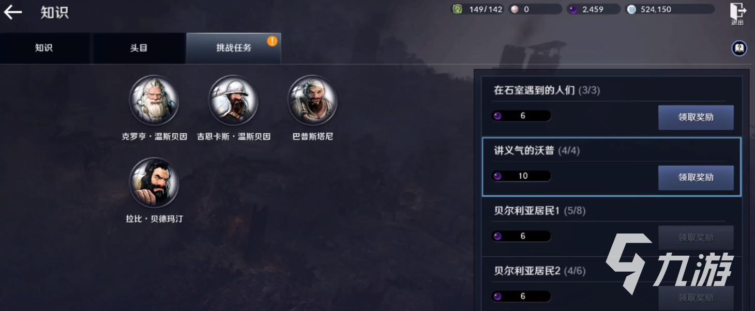This screenshot has height=311, width=755.
Task: Open the help book icon
Action: click(739, 49)
